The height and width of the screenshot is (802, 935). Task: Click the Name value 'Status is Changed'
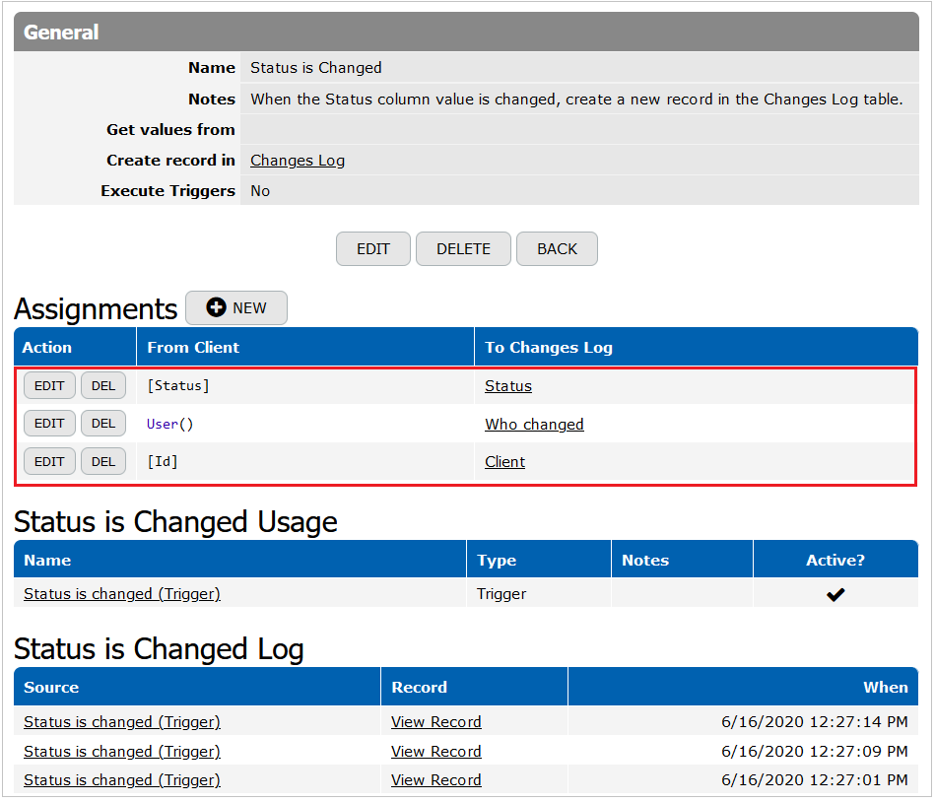316,68
